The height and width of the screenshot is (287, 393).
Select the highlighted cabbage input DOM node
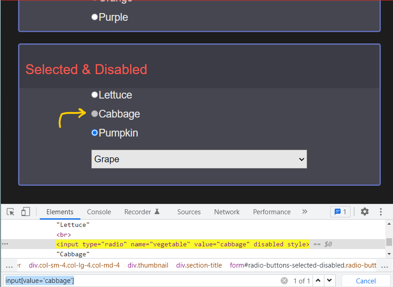[183, 244]
